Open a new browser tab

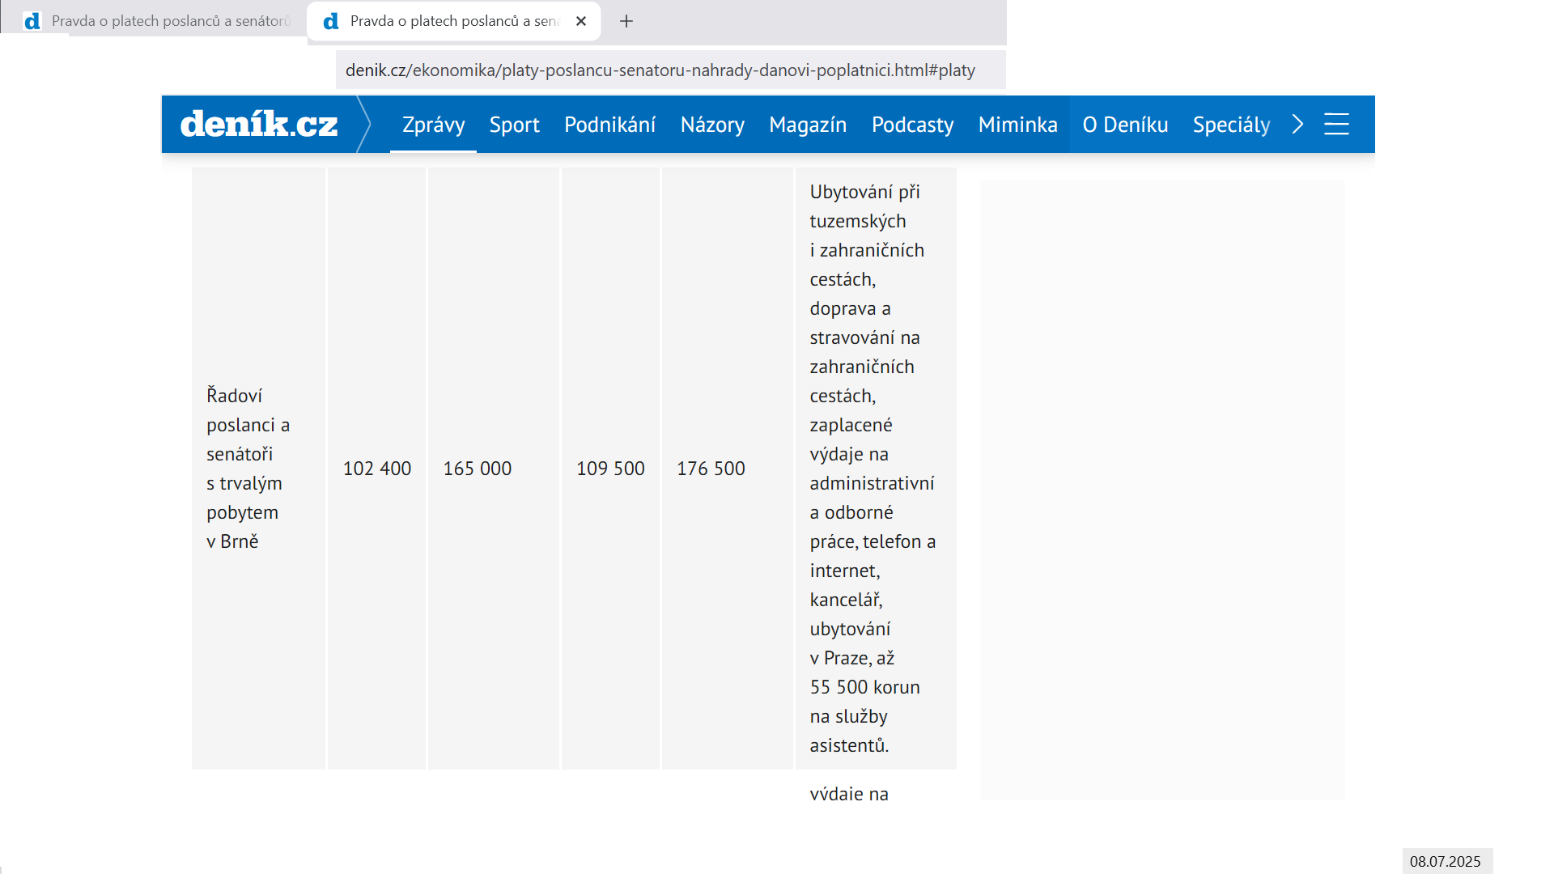(626, 21)
